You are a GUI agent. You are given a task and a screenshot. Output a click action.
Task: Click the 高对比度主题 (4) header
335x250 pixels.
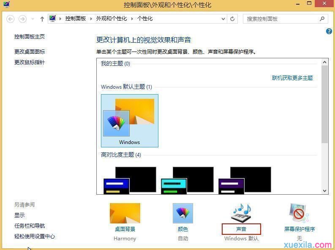pyautogui.click(x=121, y=155)
